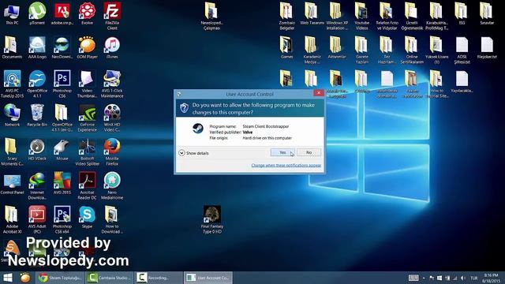
Task: Switch to User Account Control taskbar button
Action: 208,278
